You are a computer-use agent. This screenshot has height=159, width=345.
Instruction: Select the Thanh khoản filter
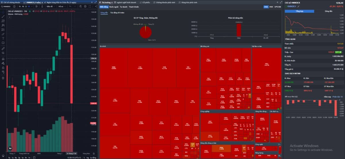(x=134, y=7)
